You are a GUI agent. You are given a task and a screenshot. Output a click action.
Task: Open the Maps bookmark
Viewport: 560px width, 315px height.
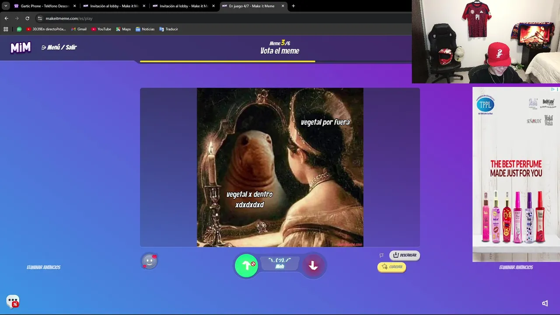click(x=123, y=29)
